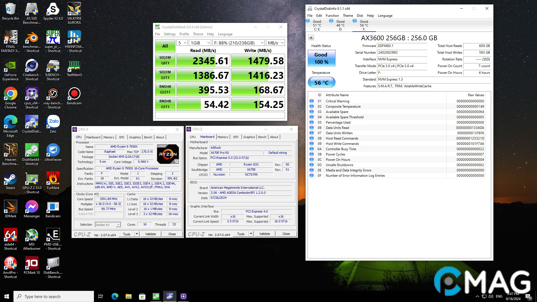Click the Good 100% health status box

321,58
